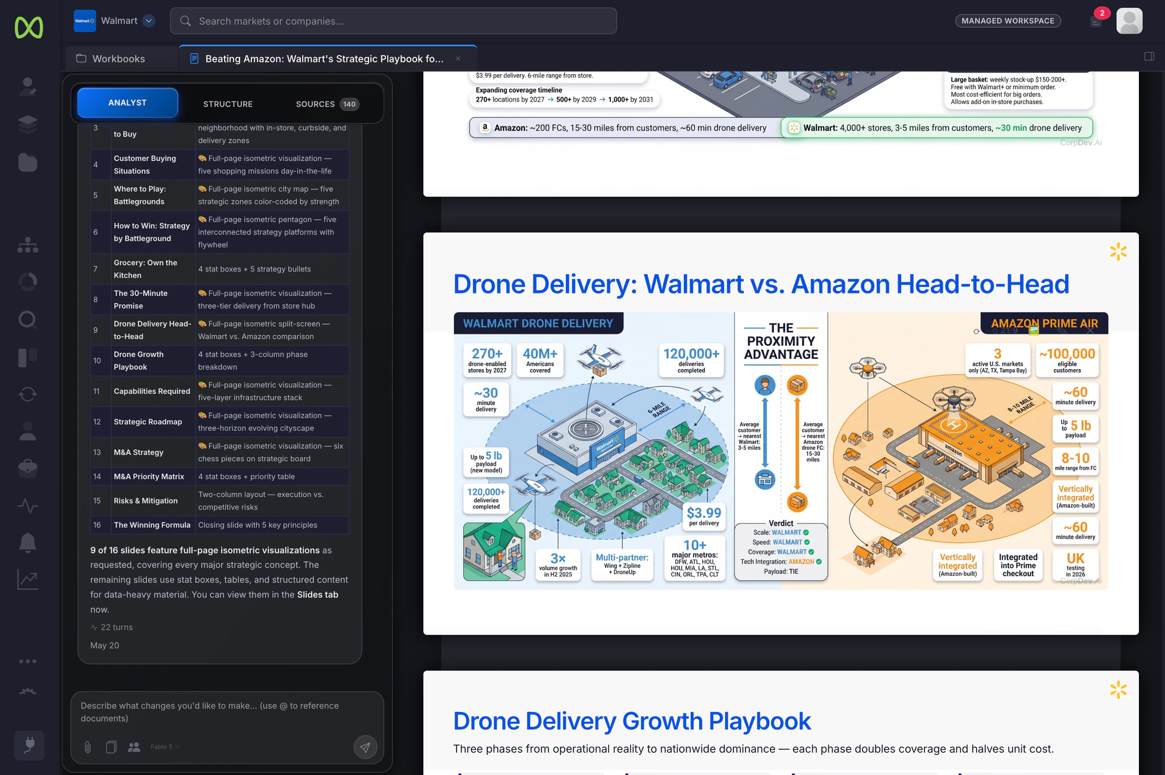This screenshot has height=775, width=1165.
Task: Open the person silhouette sidebar icon
Action: (27, 431)
